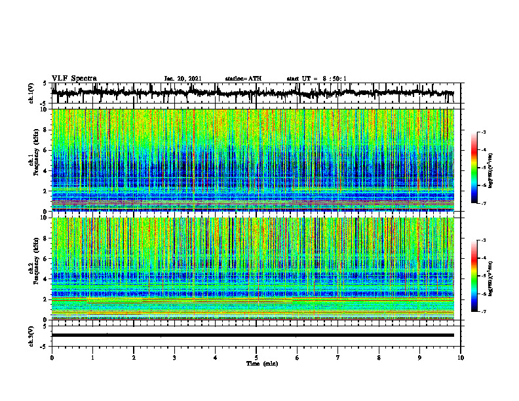Screen dimensions: 519x401
Task: Click the ch.1 frequency tick label "2"
Action: [x=46, y=191]
